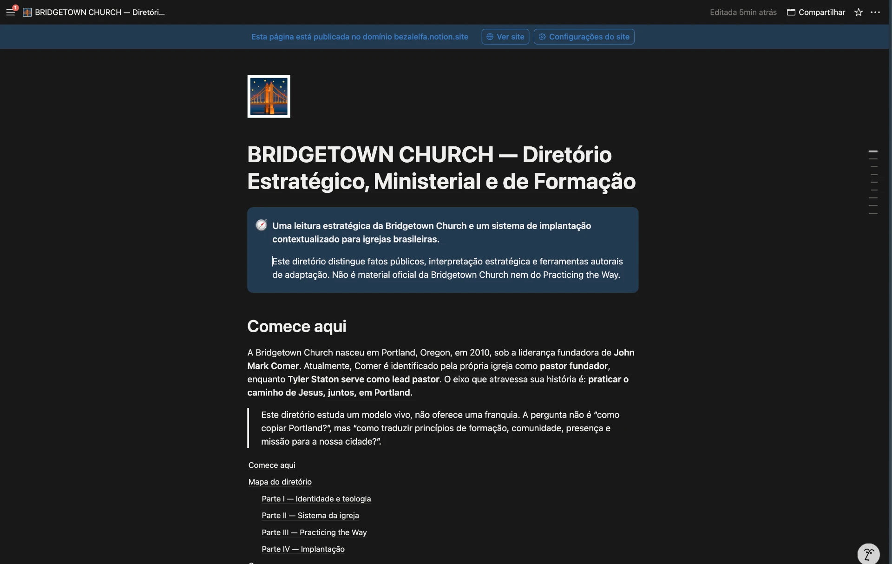Open Parte III — Practicing the Way
Screen dimensions: 892x564
click(314, 532)
